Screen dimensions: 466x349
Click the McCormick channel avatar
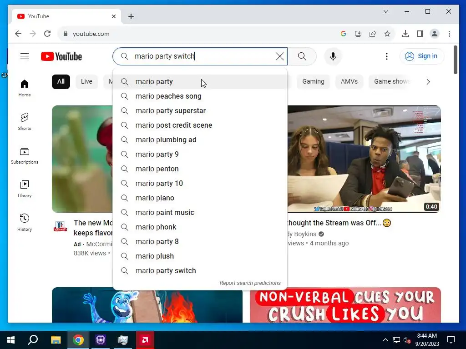pyautogui.click(x=61, y=227)
